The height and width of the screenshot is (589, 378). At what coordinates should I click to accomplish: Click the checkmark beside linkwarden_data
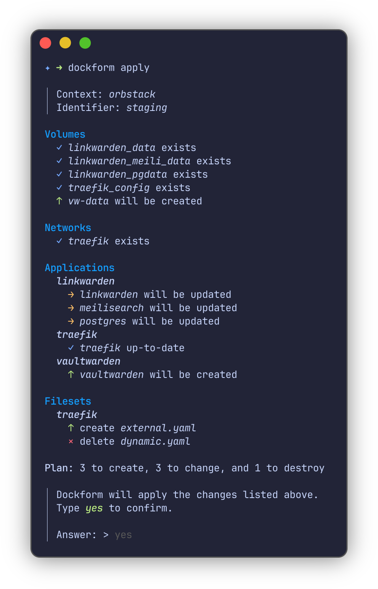(x=59, y=148)
